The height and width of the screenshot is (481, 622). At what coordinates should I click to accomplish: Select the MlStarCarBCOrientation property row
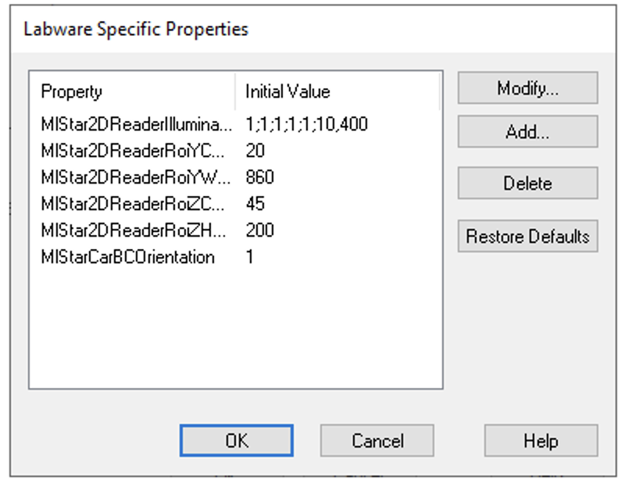(127, 257)
